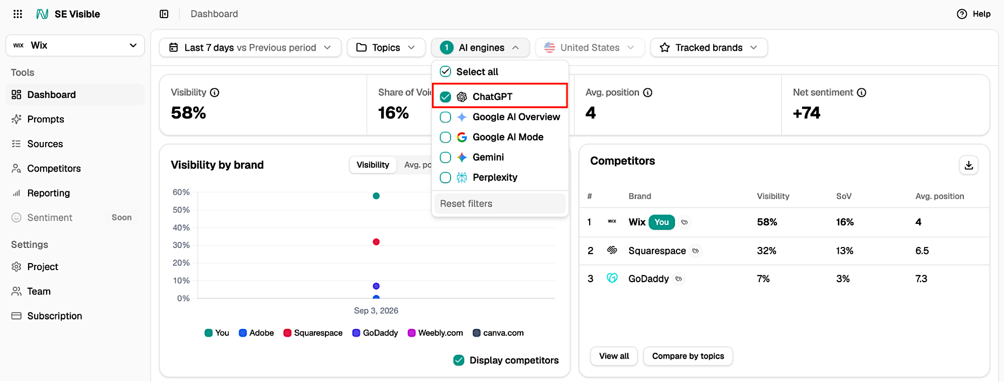Image resolution: width=1004 pixels, height=383 pixels.
Task: Click the Prompts sparkle icon
Action: coord(17,119)
